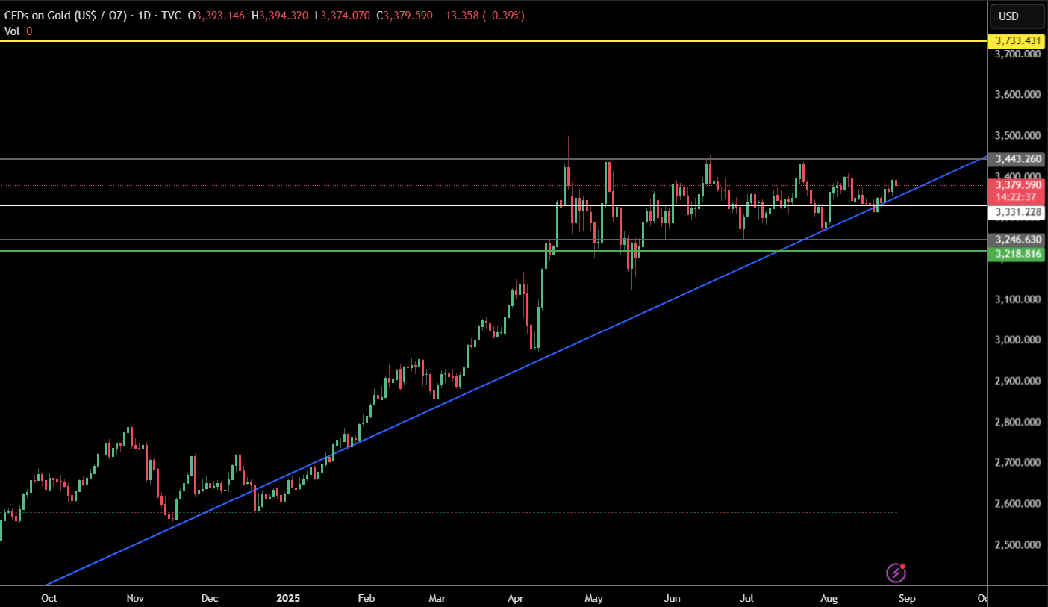Click the red 3,379.590 current price label
Viewport: 1048px width, 607px height.
(1016, 184)
